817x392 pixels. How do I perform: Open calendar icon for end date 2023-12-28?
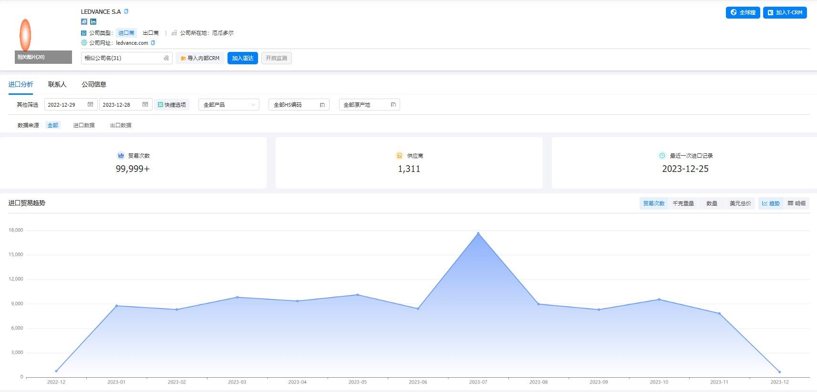click(145, 104)
